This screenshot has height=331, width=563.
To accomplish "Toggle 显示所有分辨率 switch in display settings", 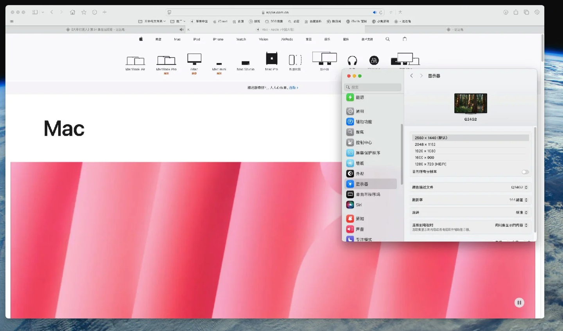I will point(525,172).
